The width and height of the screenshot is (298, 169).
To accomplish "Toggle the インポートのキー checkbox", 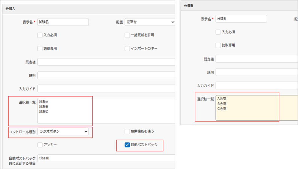I will click(x=127, y=49).
